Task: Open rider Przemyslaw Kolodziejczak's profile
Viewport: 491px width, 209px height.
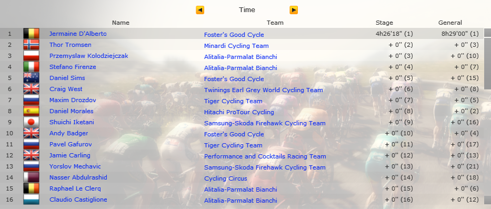Action: [88, 56]
